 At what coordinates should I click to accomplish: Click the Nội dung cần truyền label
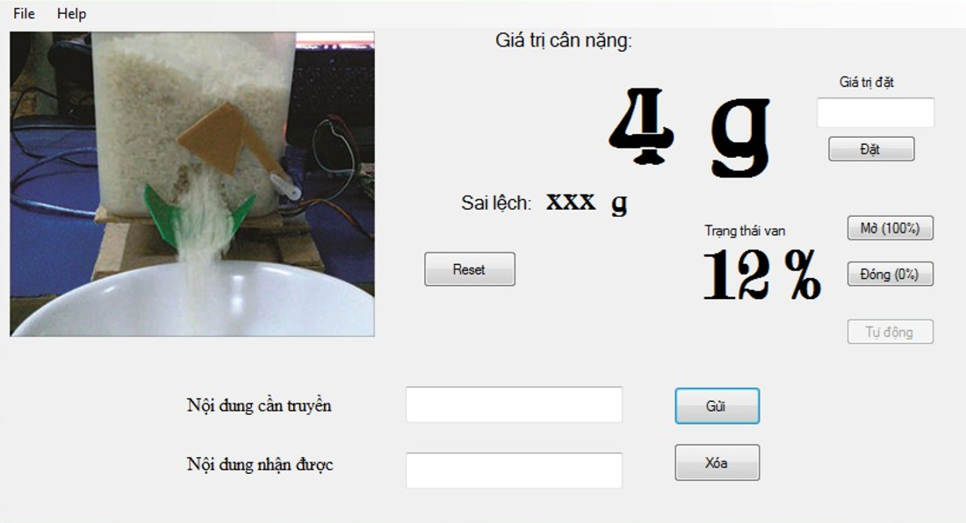[259, 405]
